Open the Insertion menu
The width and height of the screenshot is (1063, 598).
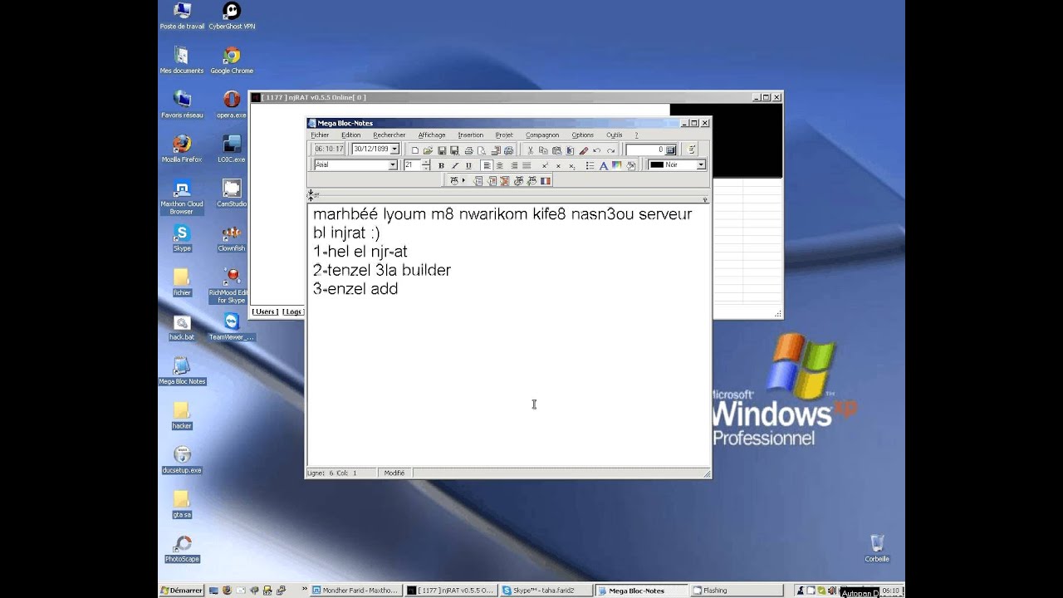(x=470, y=135)
